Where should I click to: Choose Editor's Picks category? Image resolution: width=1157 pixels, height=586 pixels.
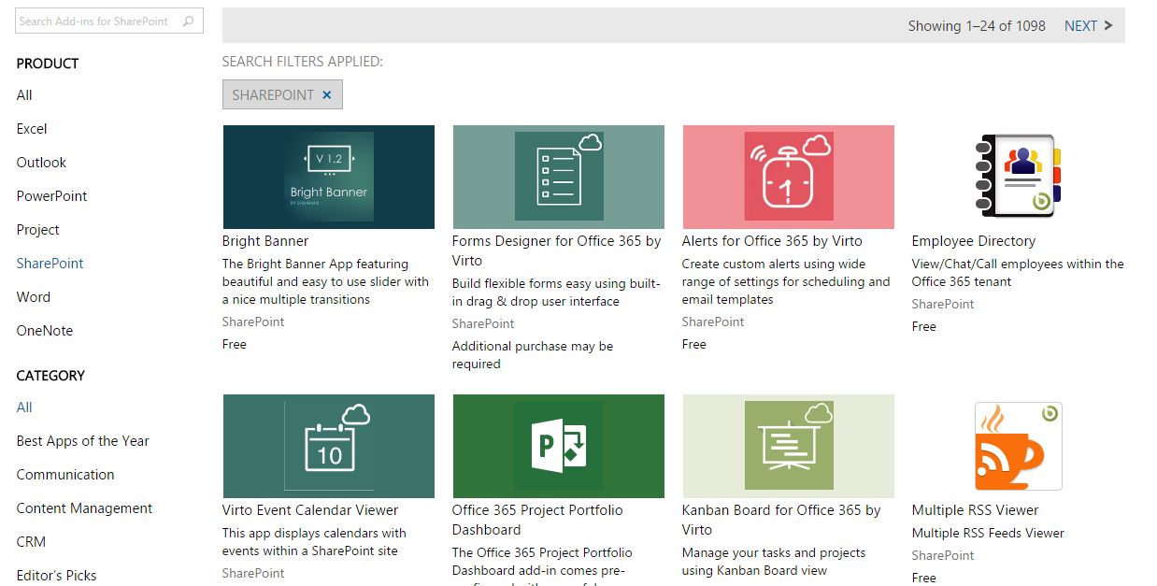[56, 576]
